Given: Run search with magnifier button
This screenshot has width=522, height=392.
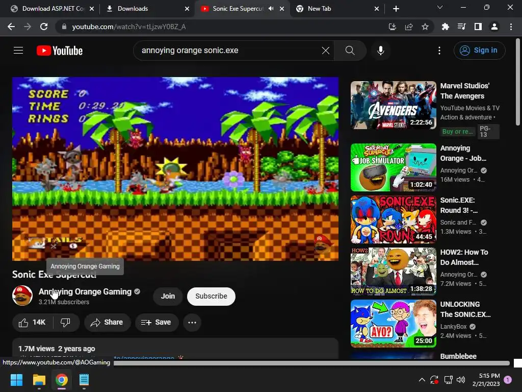Looking at the screenshot, I should coord(350,51).
